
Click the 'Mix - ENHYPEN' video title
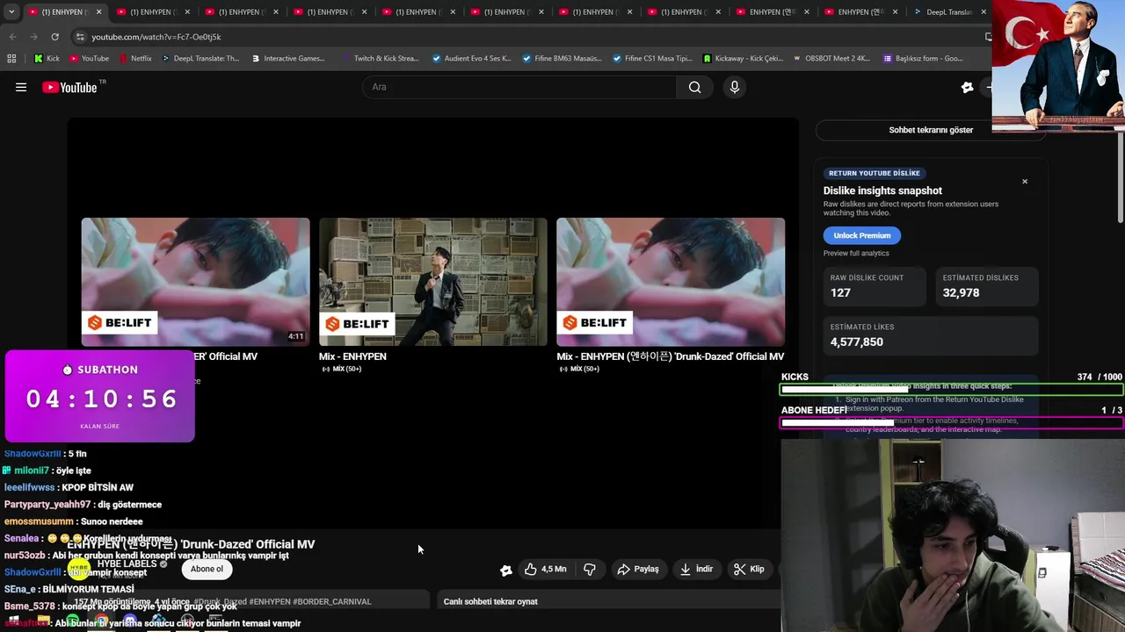coord(352,356)
